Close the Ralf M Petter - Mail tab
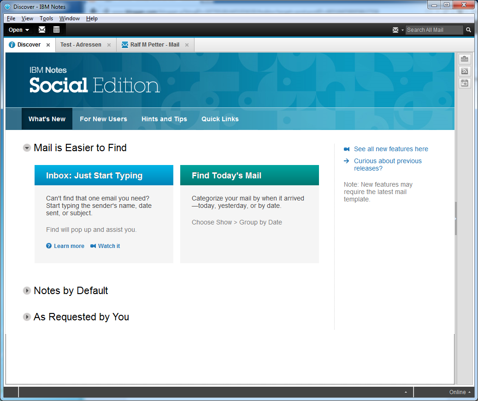The image size is (478, 401). tap(187, 45)
